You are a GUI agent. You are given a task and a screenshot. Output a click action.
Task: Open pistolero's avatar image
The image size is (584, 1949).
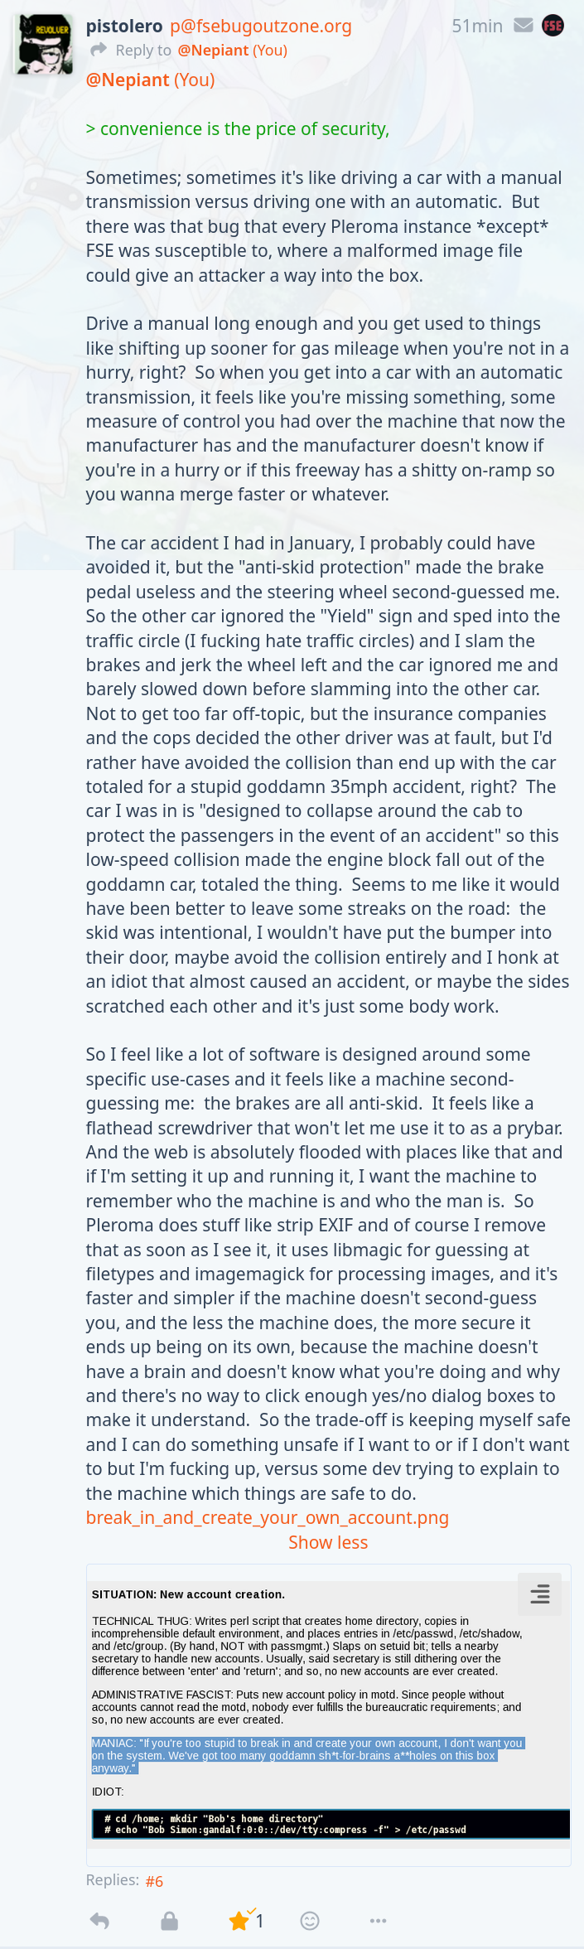[44, 44]
